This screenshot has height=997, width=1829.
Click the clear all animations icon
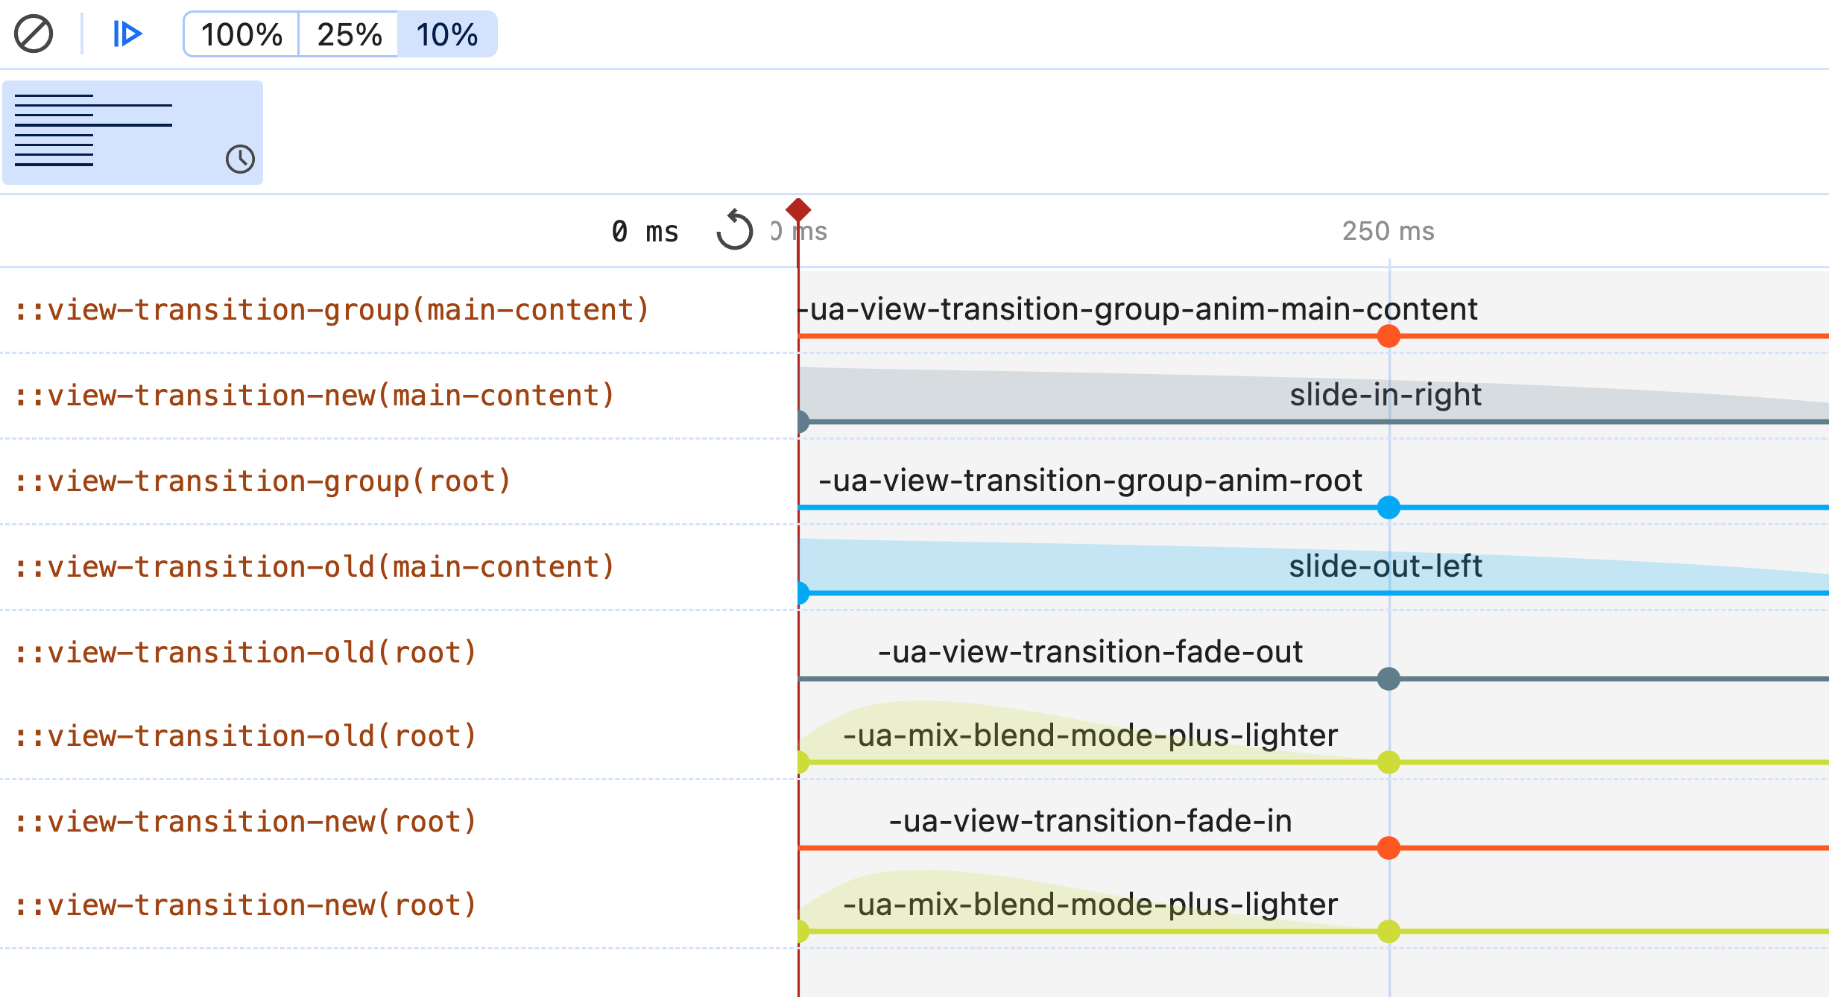click(x=34, y=34)
